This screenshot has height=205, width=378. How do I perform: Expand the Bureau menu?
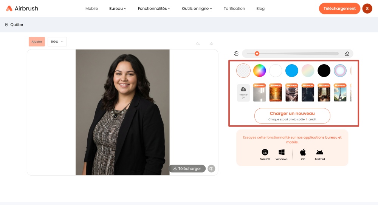tap(118, 9)
